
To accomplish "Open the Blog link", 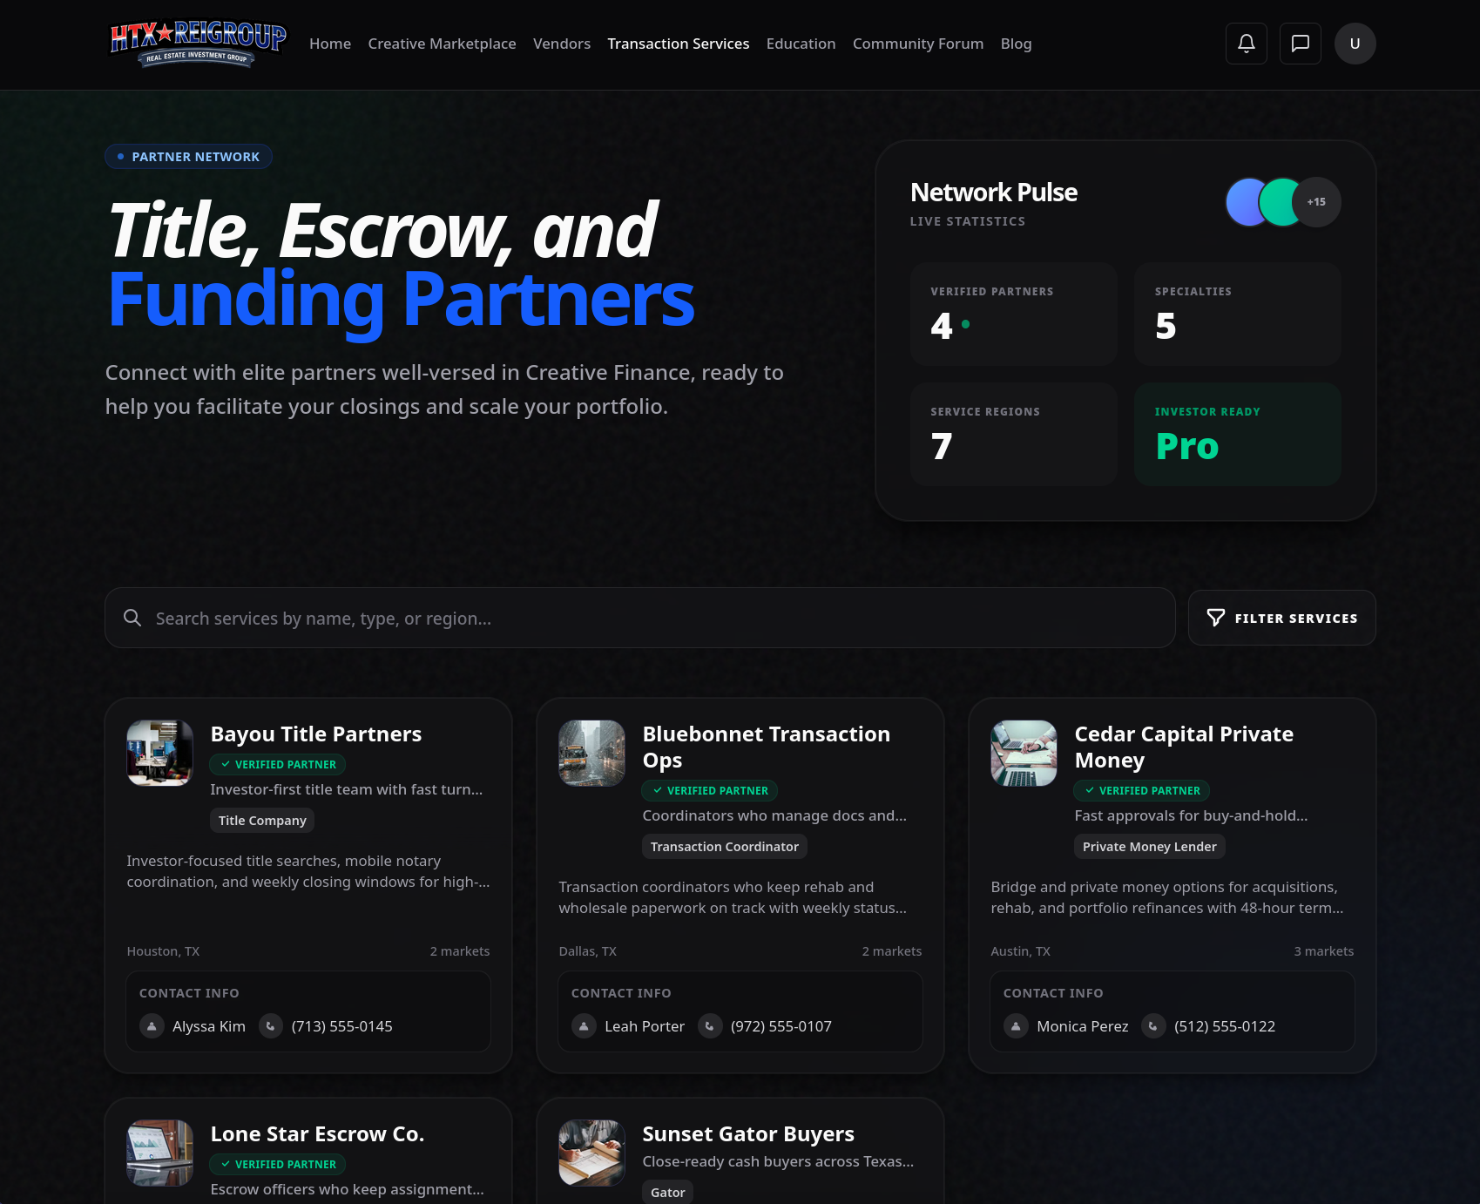I will [1016, 44].
